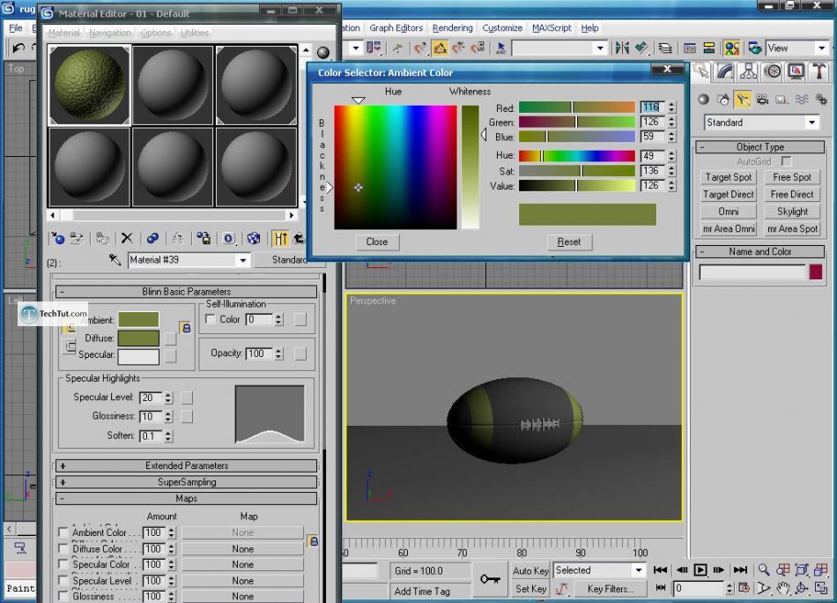Click Get Material icon in Material Editor
Viewport: 837px width, 603px height.
pyautogui.click(x=57, y=238)
